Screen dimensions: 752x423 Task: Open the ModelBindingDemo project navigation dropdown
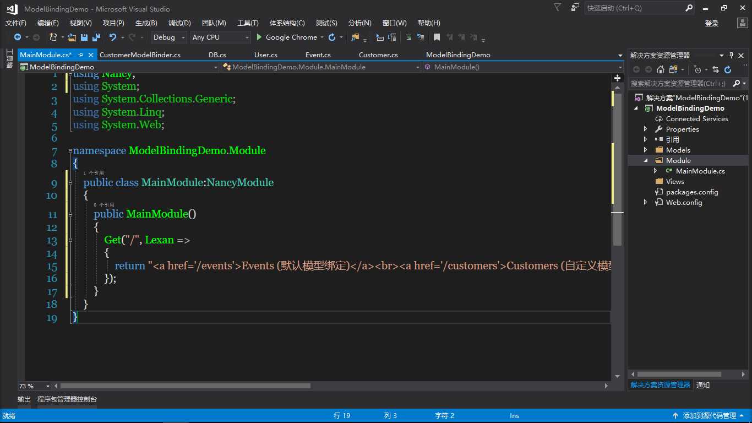[119, 67]
